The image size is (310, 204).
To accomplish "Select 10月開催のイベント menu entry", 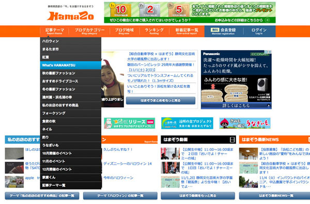I will pos(71,153).
